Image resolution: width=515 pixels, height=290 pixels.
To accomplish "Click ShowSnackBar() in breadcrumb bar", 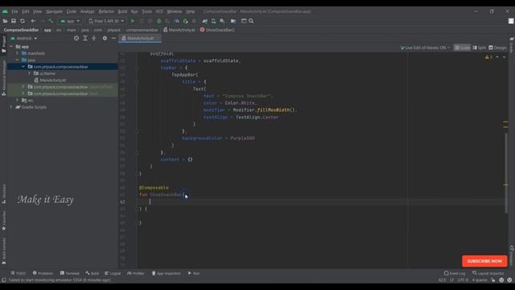I will (217, 30).
